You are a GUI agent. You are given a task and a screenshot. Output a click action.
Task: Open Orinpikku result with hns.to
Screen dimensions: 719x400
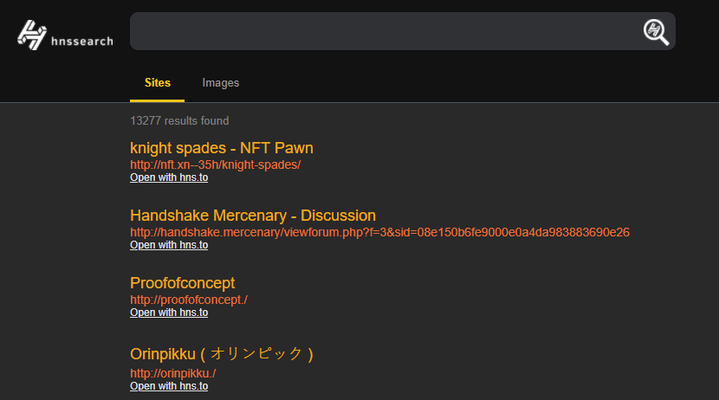coord(169,386)
